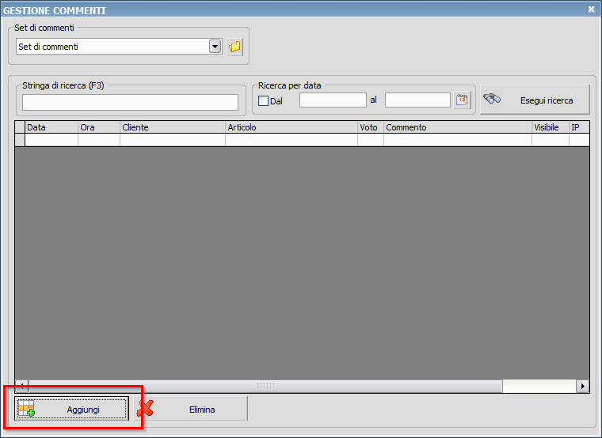Image resolution: width=602 pixels, height=438 pixels.
Task: Select the empty row's selector cell
Action: pos(20,140)
